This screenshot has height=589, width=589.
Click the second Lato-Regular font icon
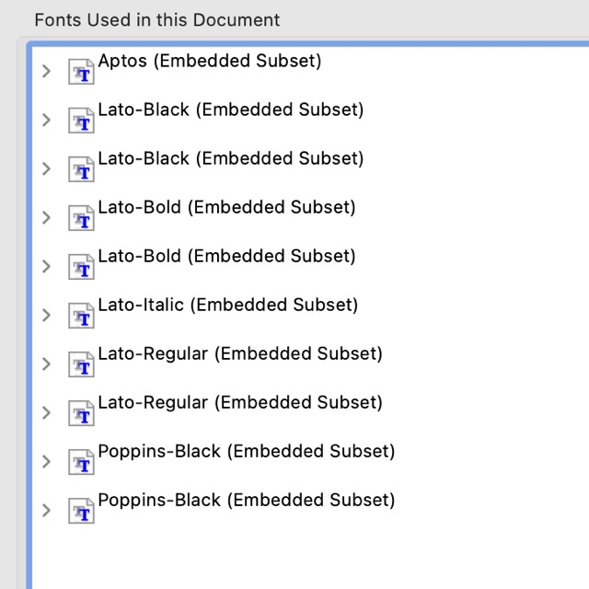coord(81,412)
